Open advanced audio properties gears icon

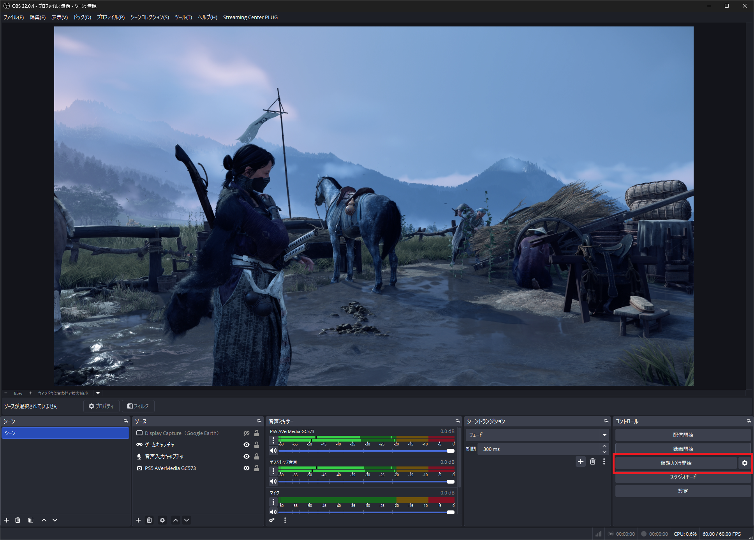coord(272,520)
